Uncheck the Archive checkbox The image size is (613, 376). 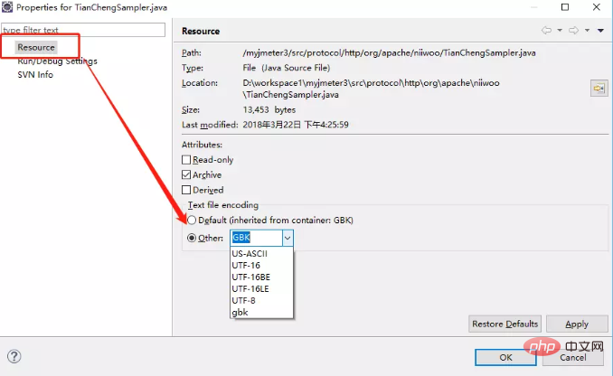(186, 174)
